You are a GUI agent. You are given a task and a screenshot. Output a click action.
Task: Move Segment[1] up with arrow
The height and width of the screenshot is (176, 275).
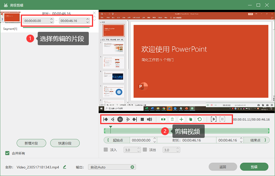coord(95,17)
